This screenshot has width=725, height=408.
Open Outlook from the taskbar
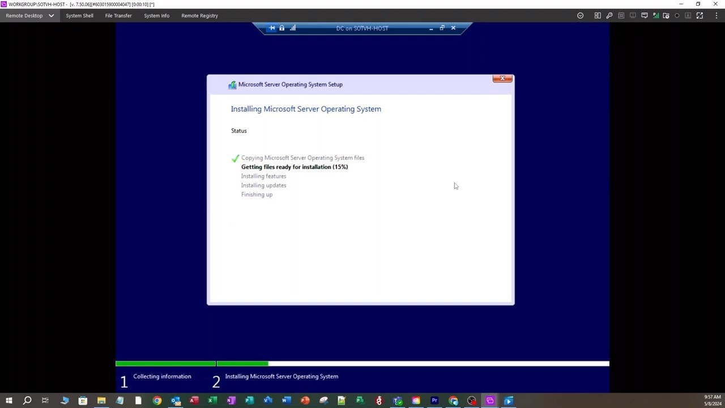(176, 401)
